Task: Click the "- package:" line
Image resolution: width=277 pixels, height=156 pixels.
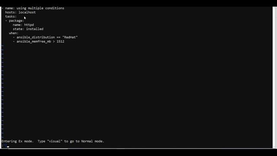Action: pyautogui.click(x=15, y=21)
